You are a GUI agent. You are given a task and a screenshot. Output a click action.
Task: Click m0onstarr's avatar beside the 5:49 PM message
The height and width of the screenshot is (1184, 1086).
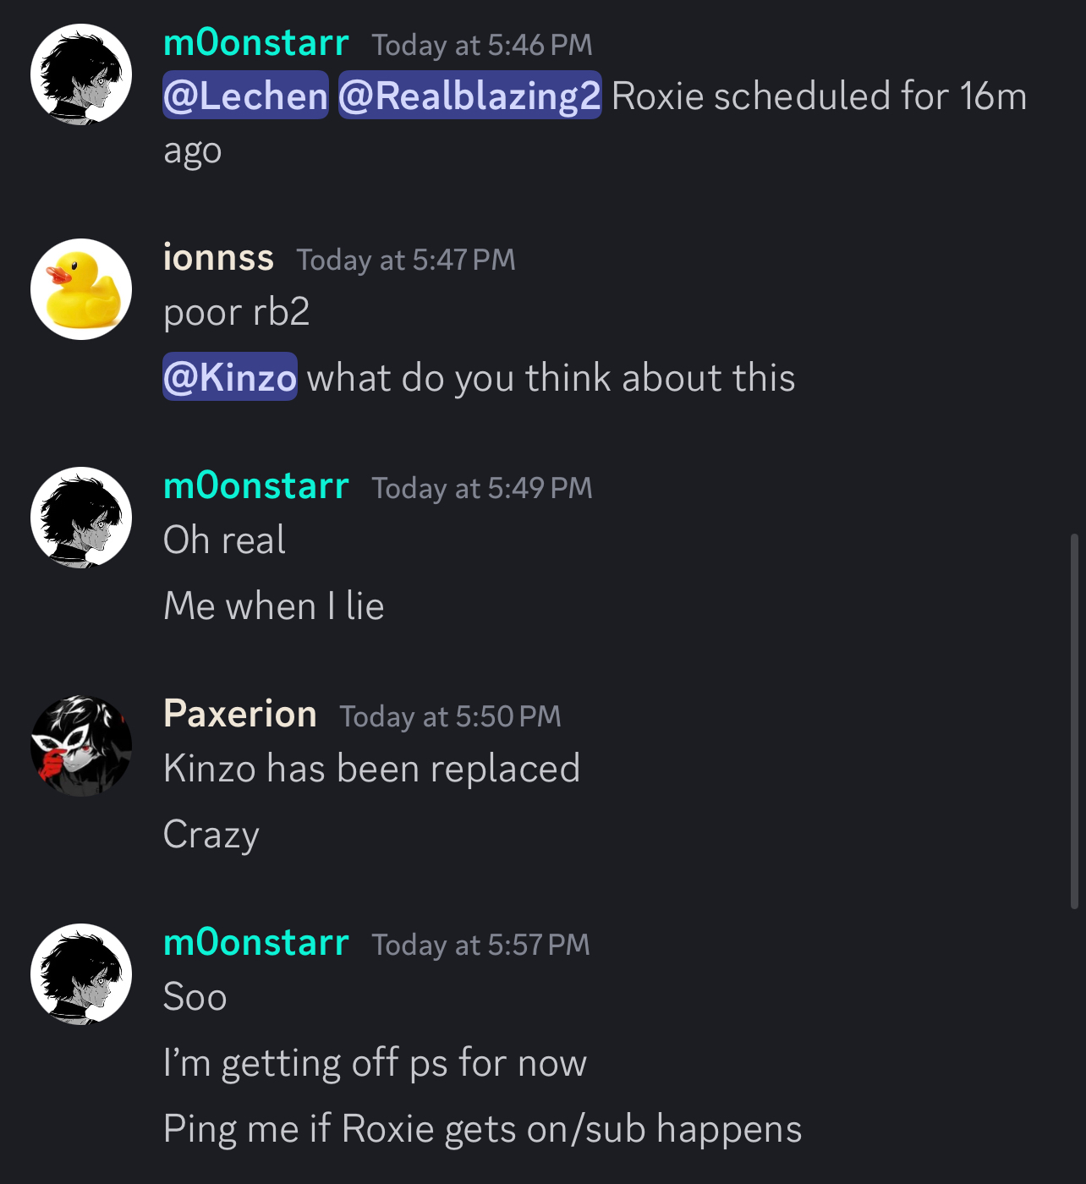pyautogui.click(x=81, y=518)
